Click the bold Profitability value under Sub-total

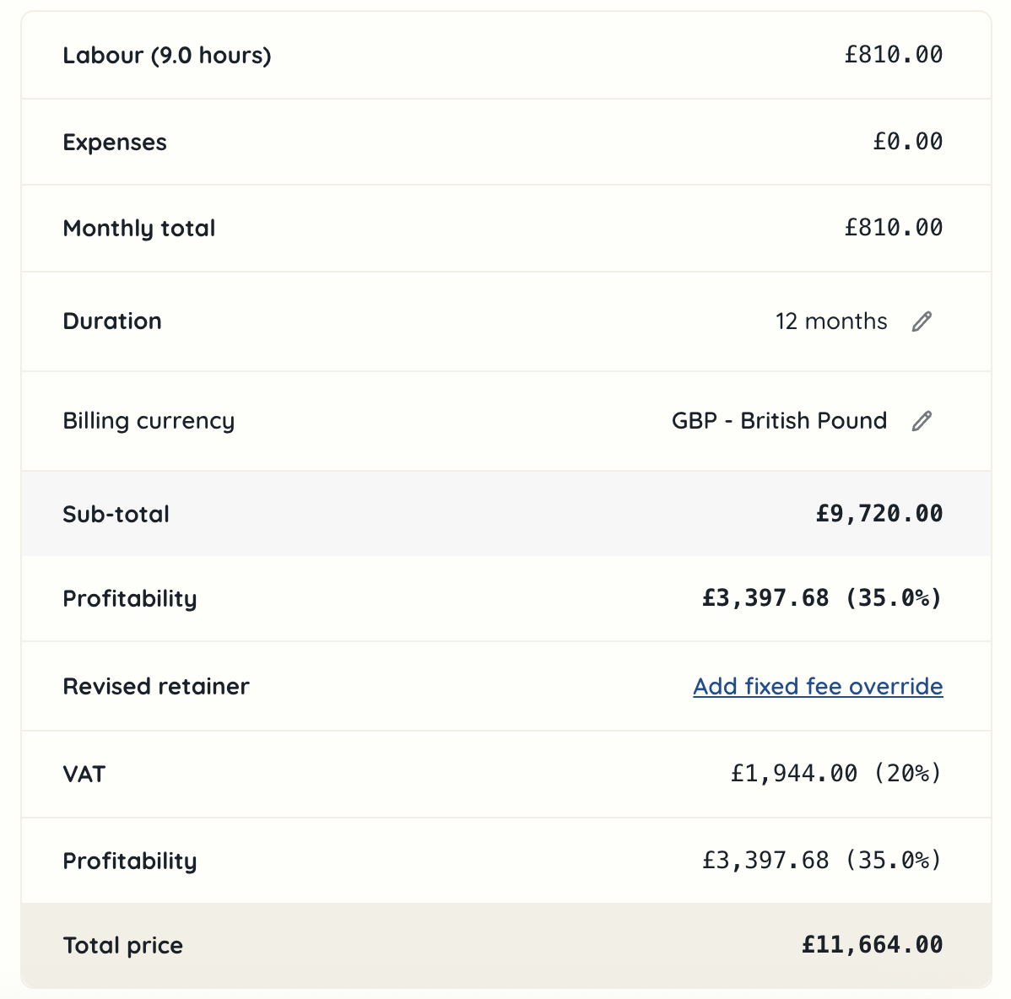click(x=822, y=599)
